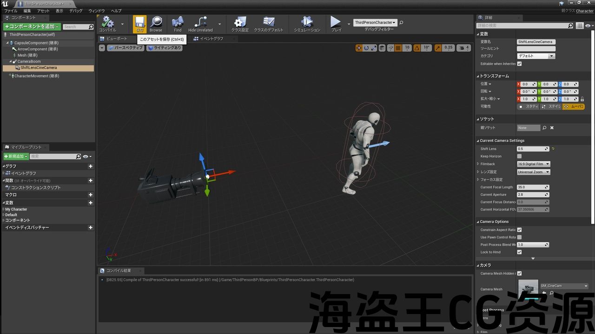Screen dimensions: 595x334
Task: Click the Shift Lens value field
Action: click(x=532, y=149)
